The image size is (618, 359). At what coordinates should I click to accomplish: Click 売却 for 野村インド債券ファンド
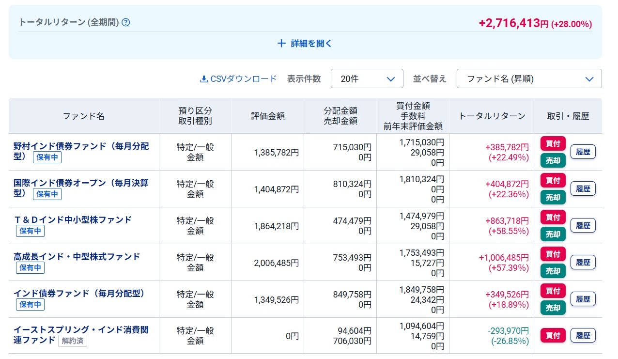[553, 160]
